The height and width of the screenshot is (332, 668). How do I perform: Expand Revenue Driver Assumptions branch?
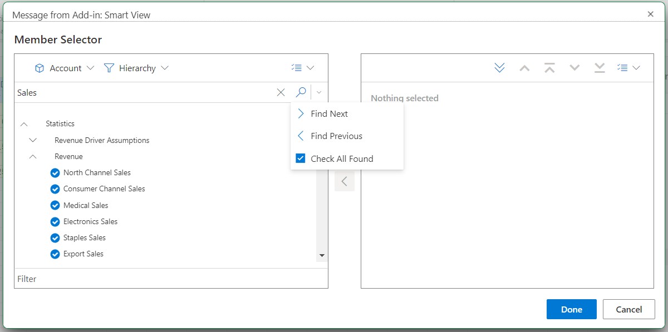[x=32, y=140]
